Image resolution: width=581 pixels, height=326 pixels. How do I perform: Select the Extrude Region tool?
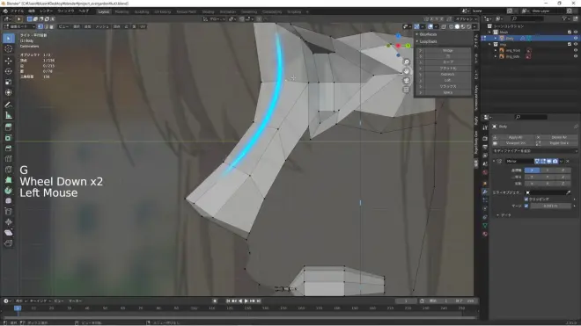(9, 127)
